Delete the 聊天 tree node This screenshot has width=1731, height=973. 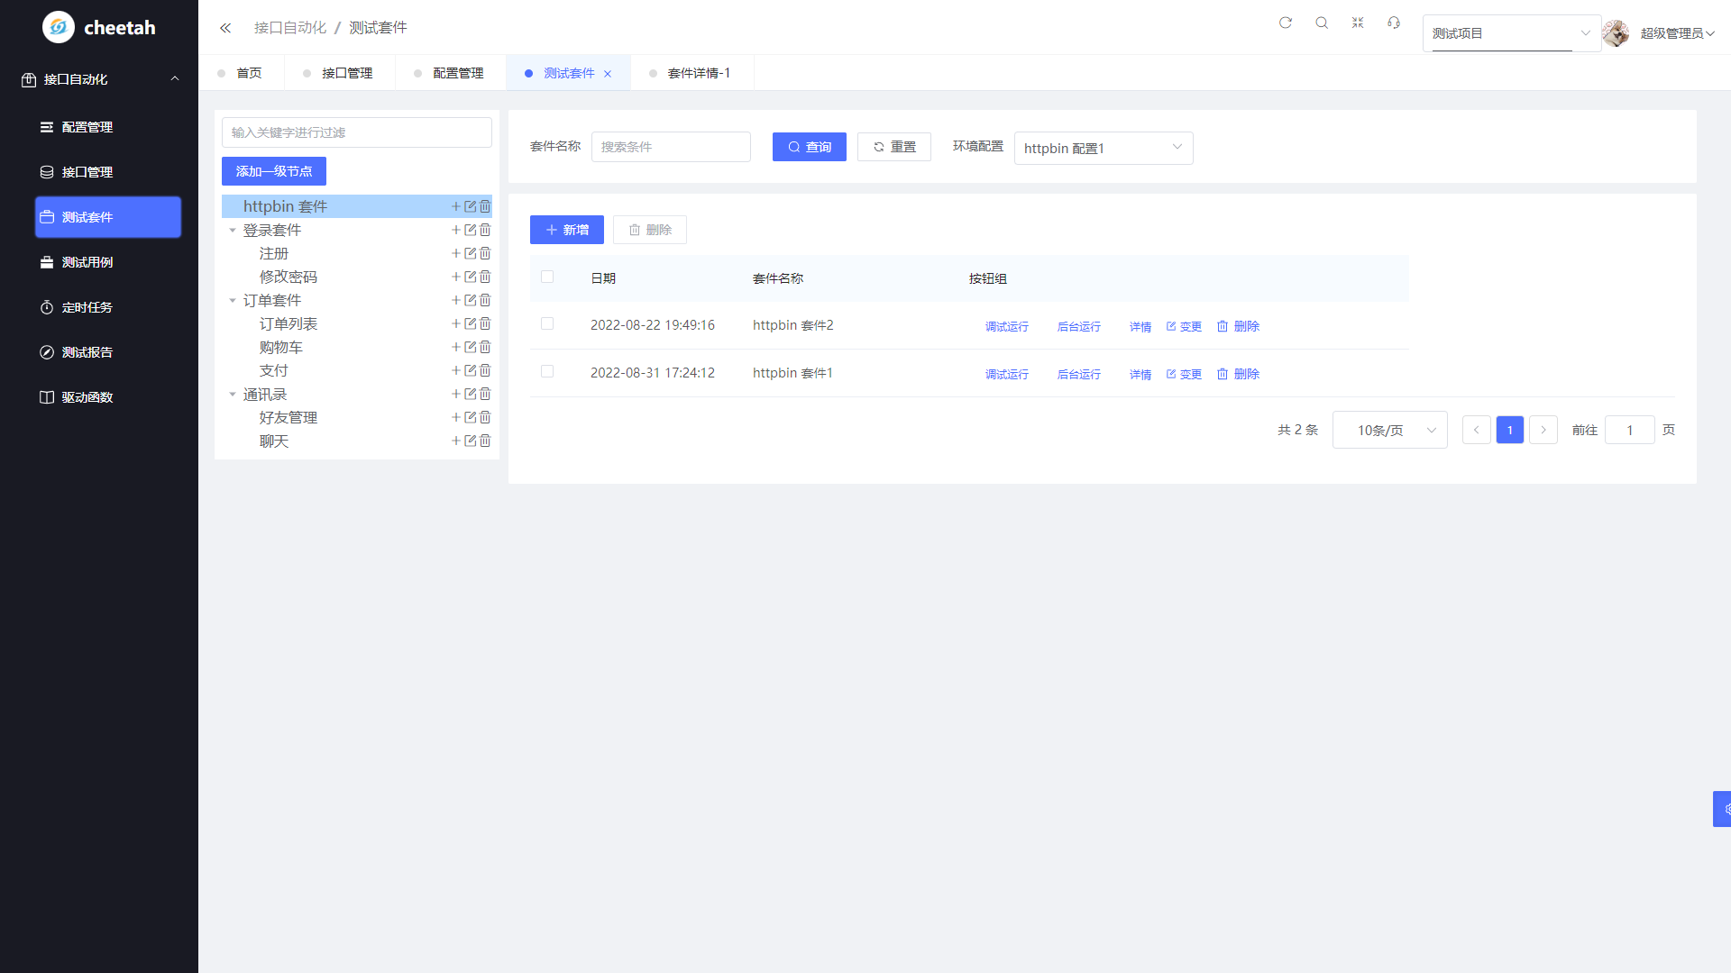click(485, 441)
